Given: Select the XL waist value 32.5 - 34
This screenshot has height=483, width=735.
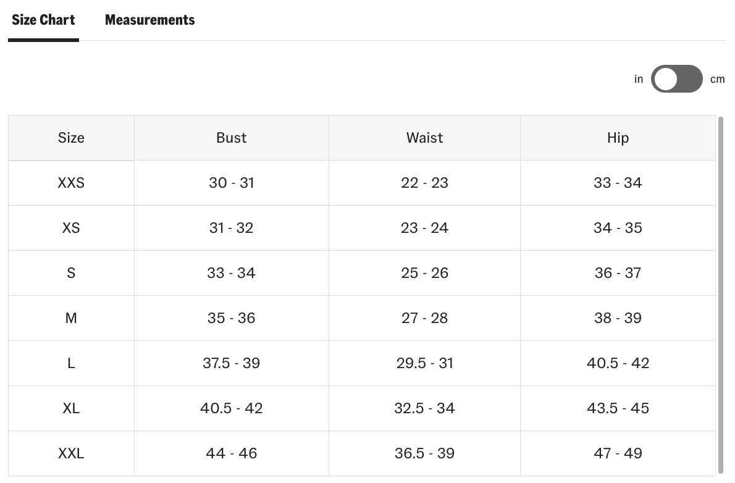Looking at the screenshot, I should coord(424,408).
